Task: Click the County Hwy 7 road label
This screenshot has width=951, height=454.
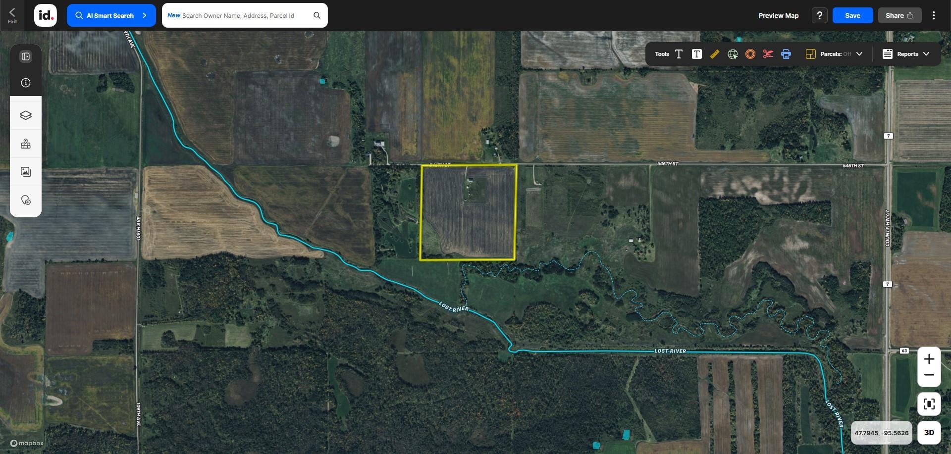Action: tap(887, 228)
